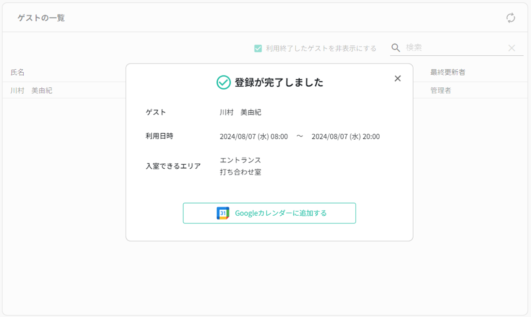
Task: Click the Googleカレンダーに追加する button
Action: point(269,213)
